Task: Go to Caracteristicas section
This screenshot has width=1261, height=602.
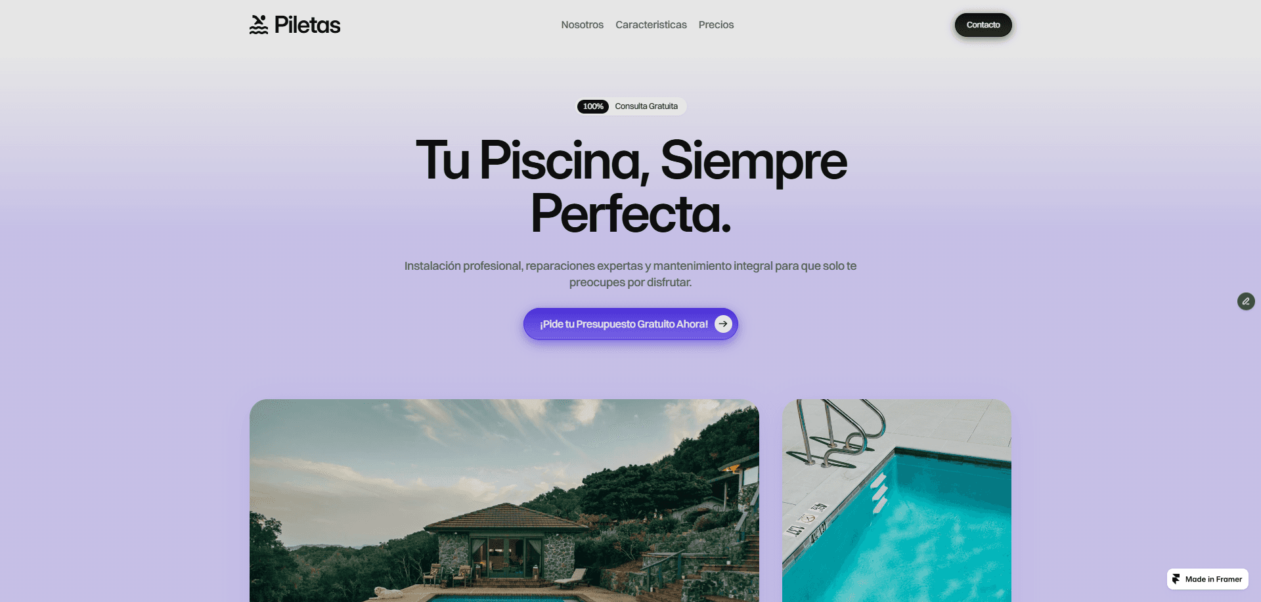Action: tap(651, 25)
